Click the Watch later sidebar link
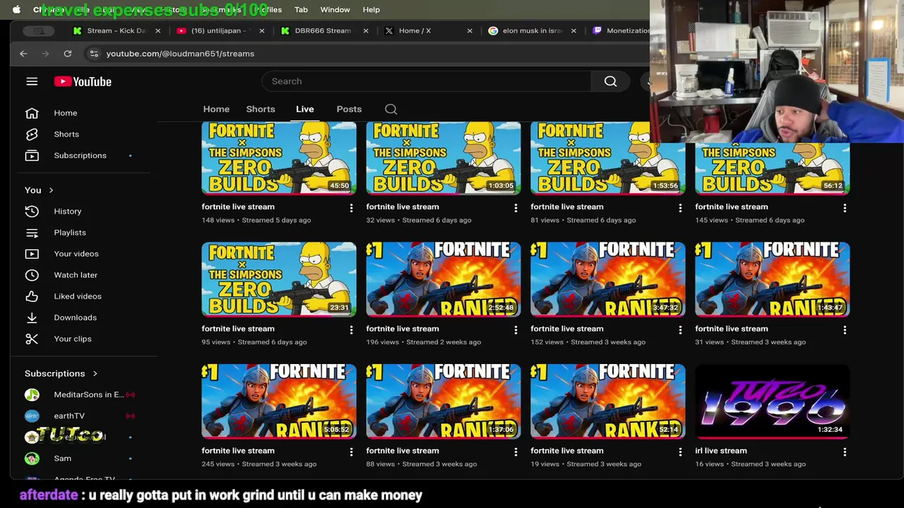This screenshot has width=904, height=508. 76,274
